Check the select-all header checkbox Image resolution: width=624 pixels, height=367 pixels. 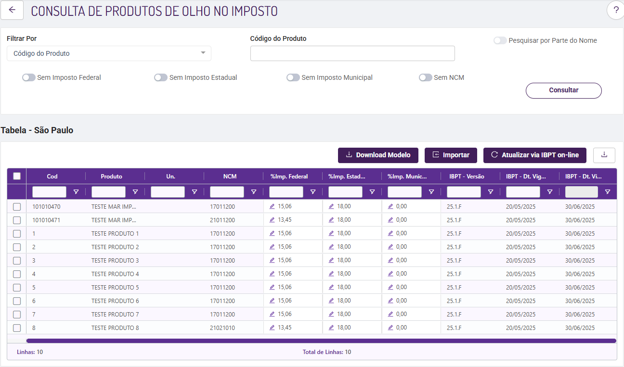tap(17, 176)
